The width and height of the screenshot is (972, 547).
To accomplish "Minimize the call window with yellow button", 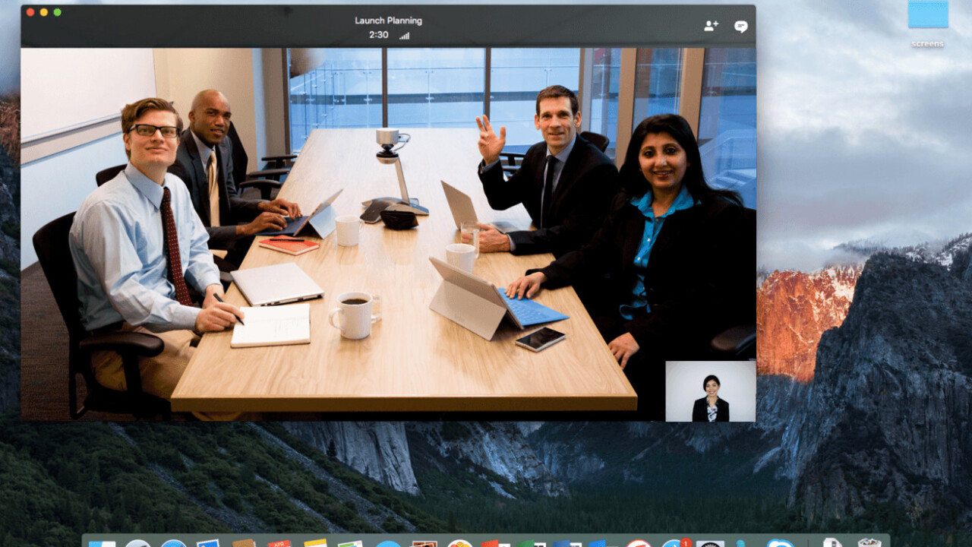I will 44,12.
